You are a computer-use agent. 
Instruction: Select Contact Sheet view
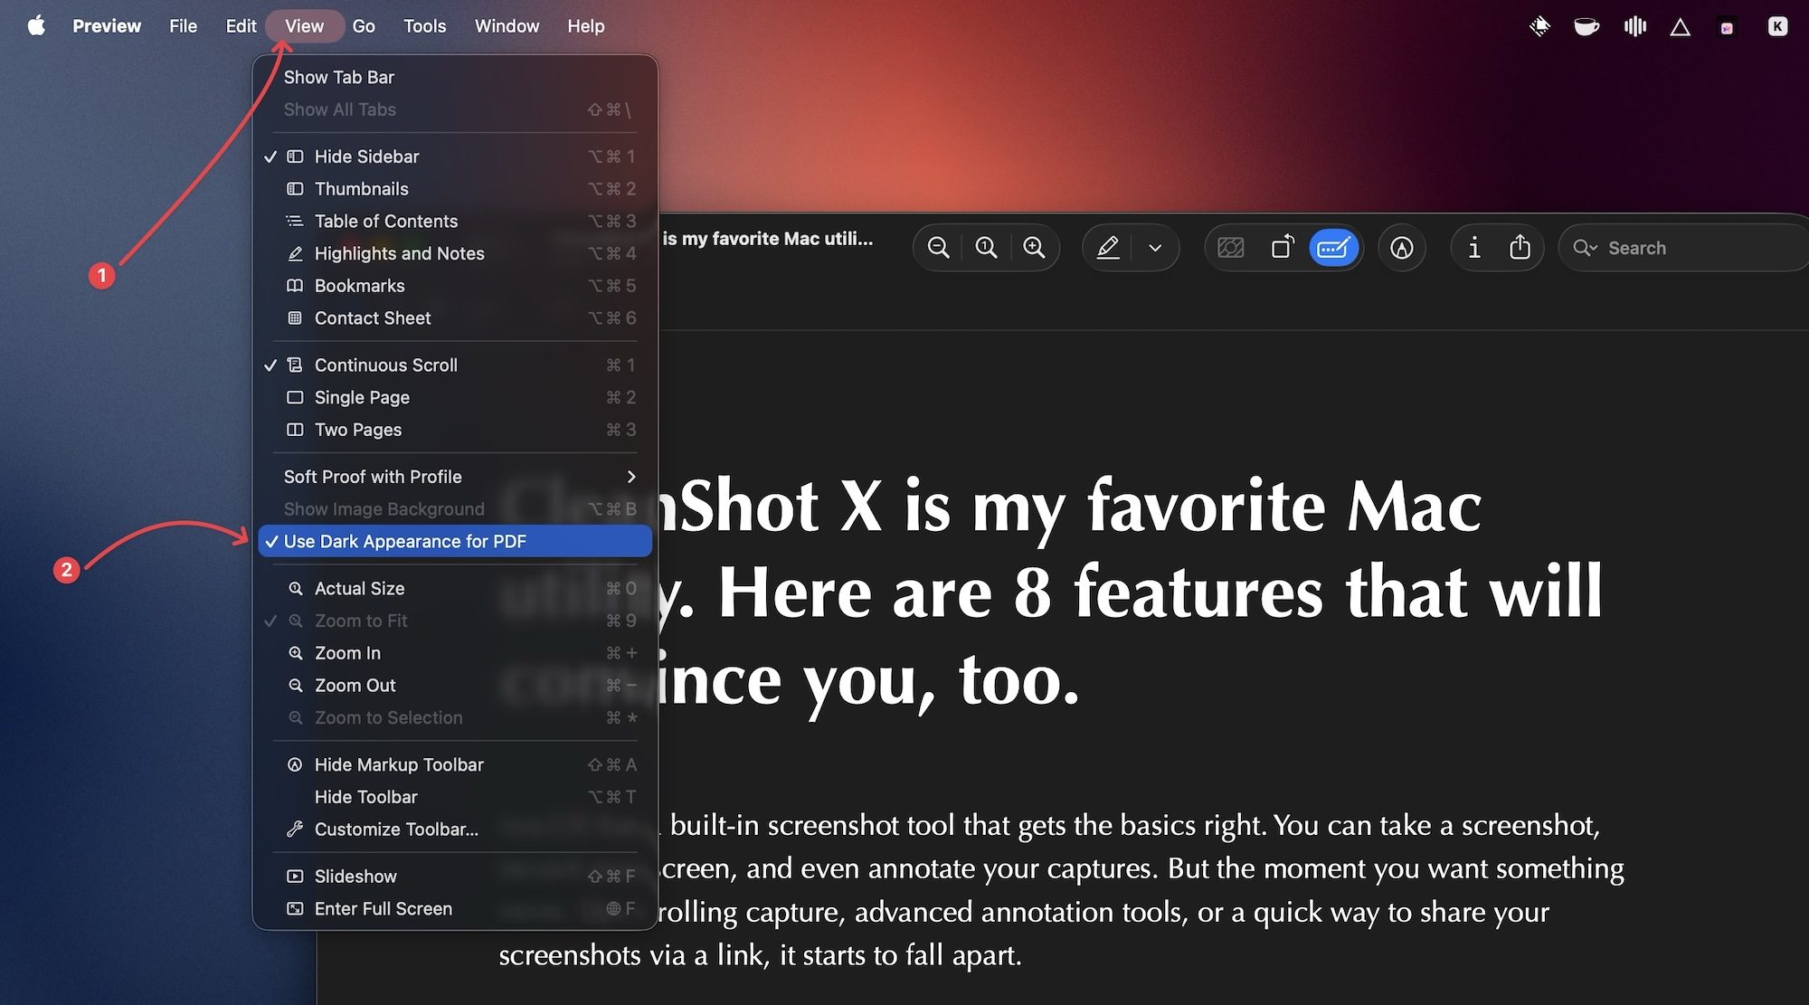click(x=455, y=318)
